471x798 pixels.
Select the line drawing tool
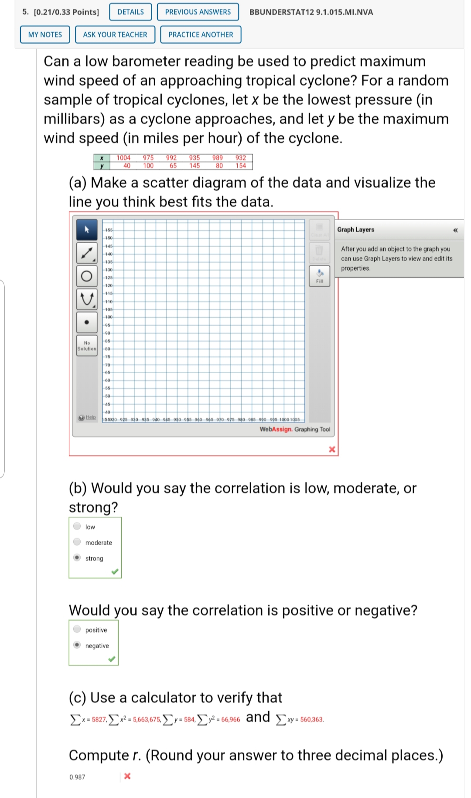click(87, 253)
